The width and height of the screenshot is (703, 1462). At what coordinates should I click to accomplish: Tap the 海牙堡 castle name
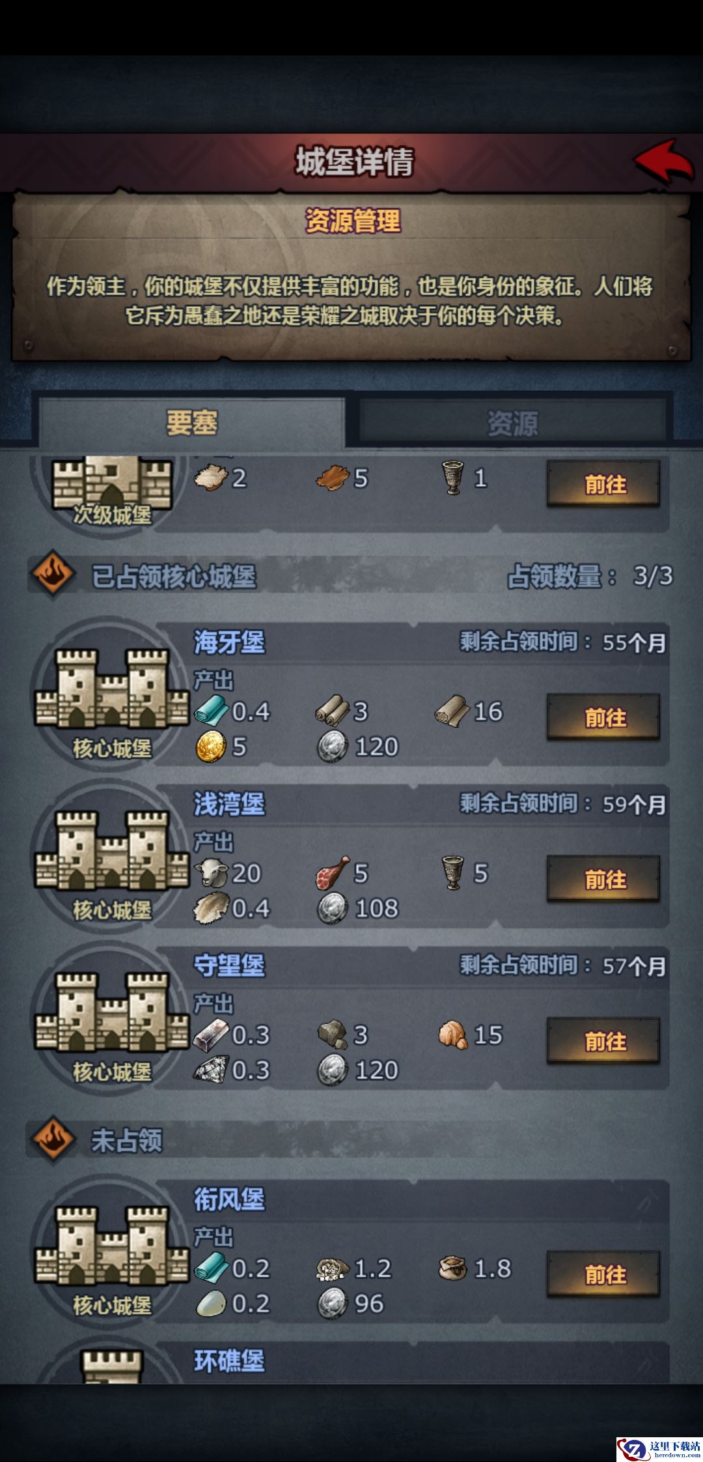229,642
